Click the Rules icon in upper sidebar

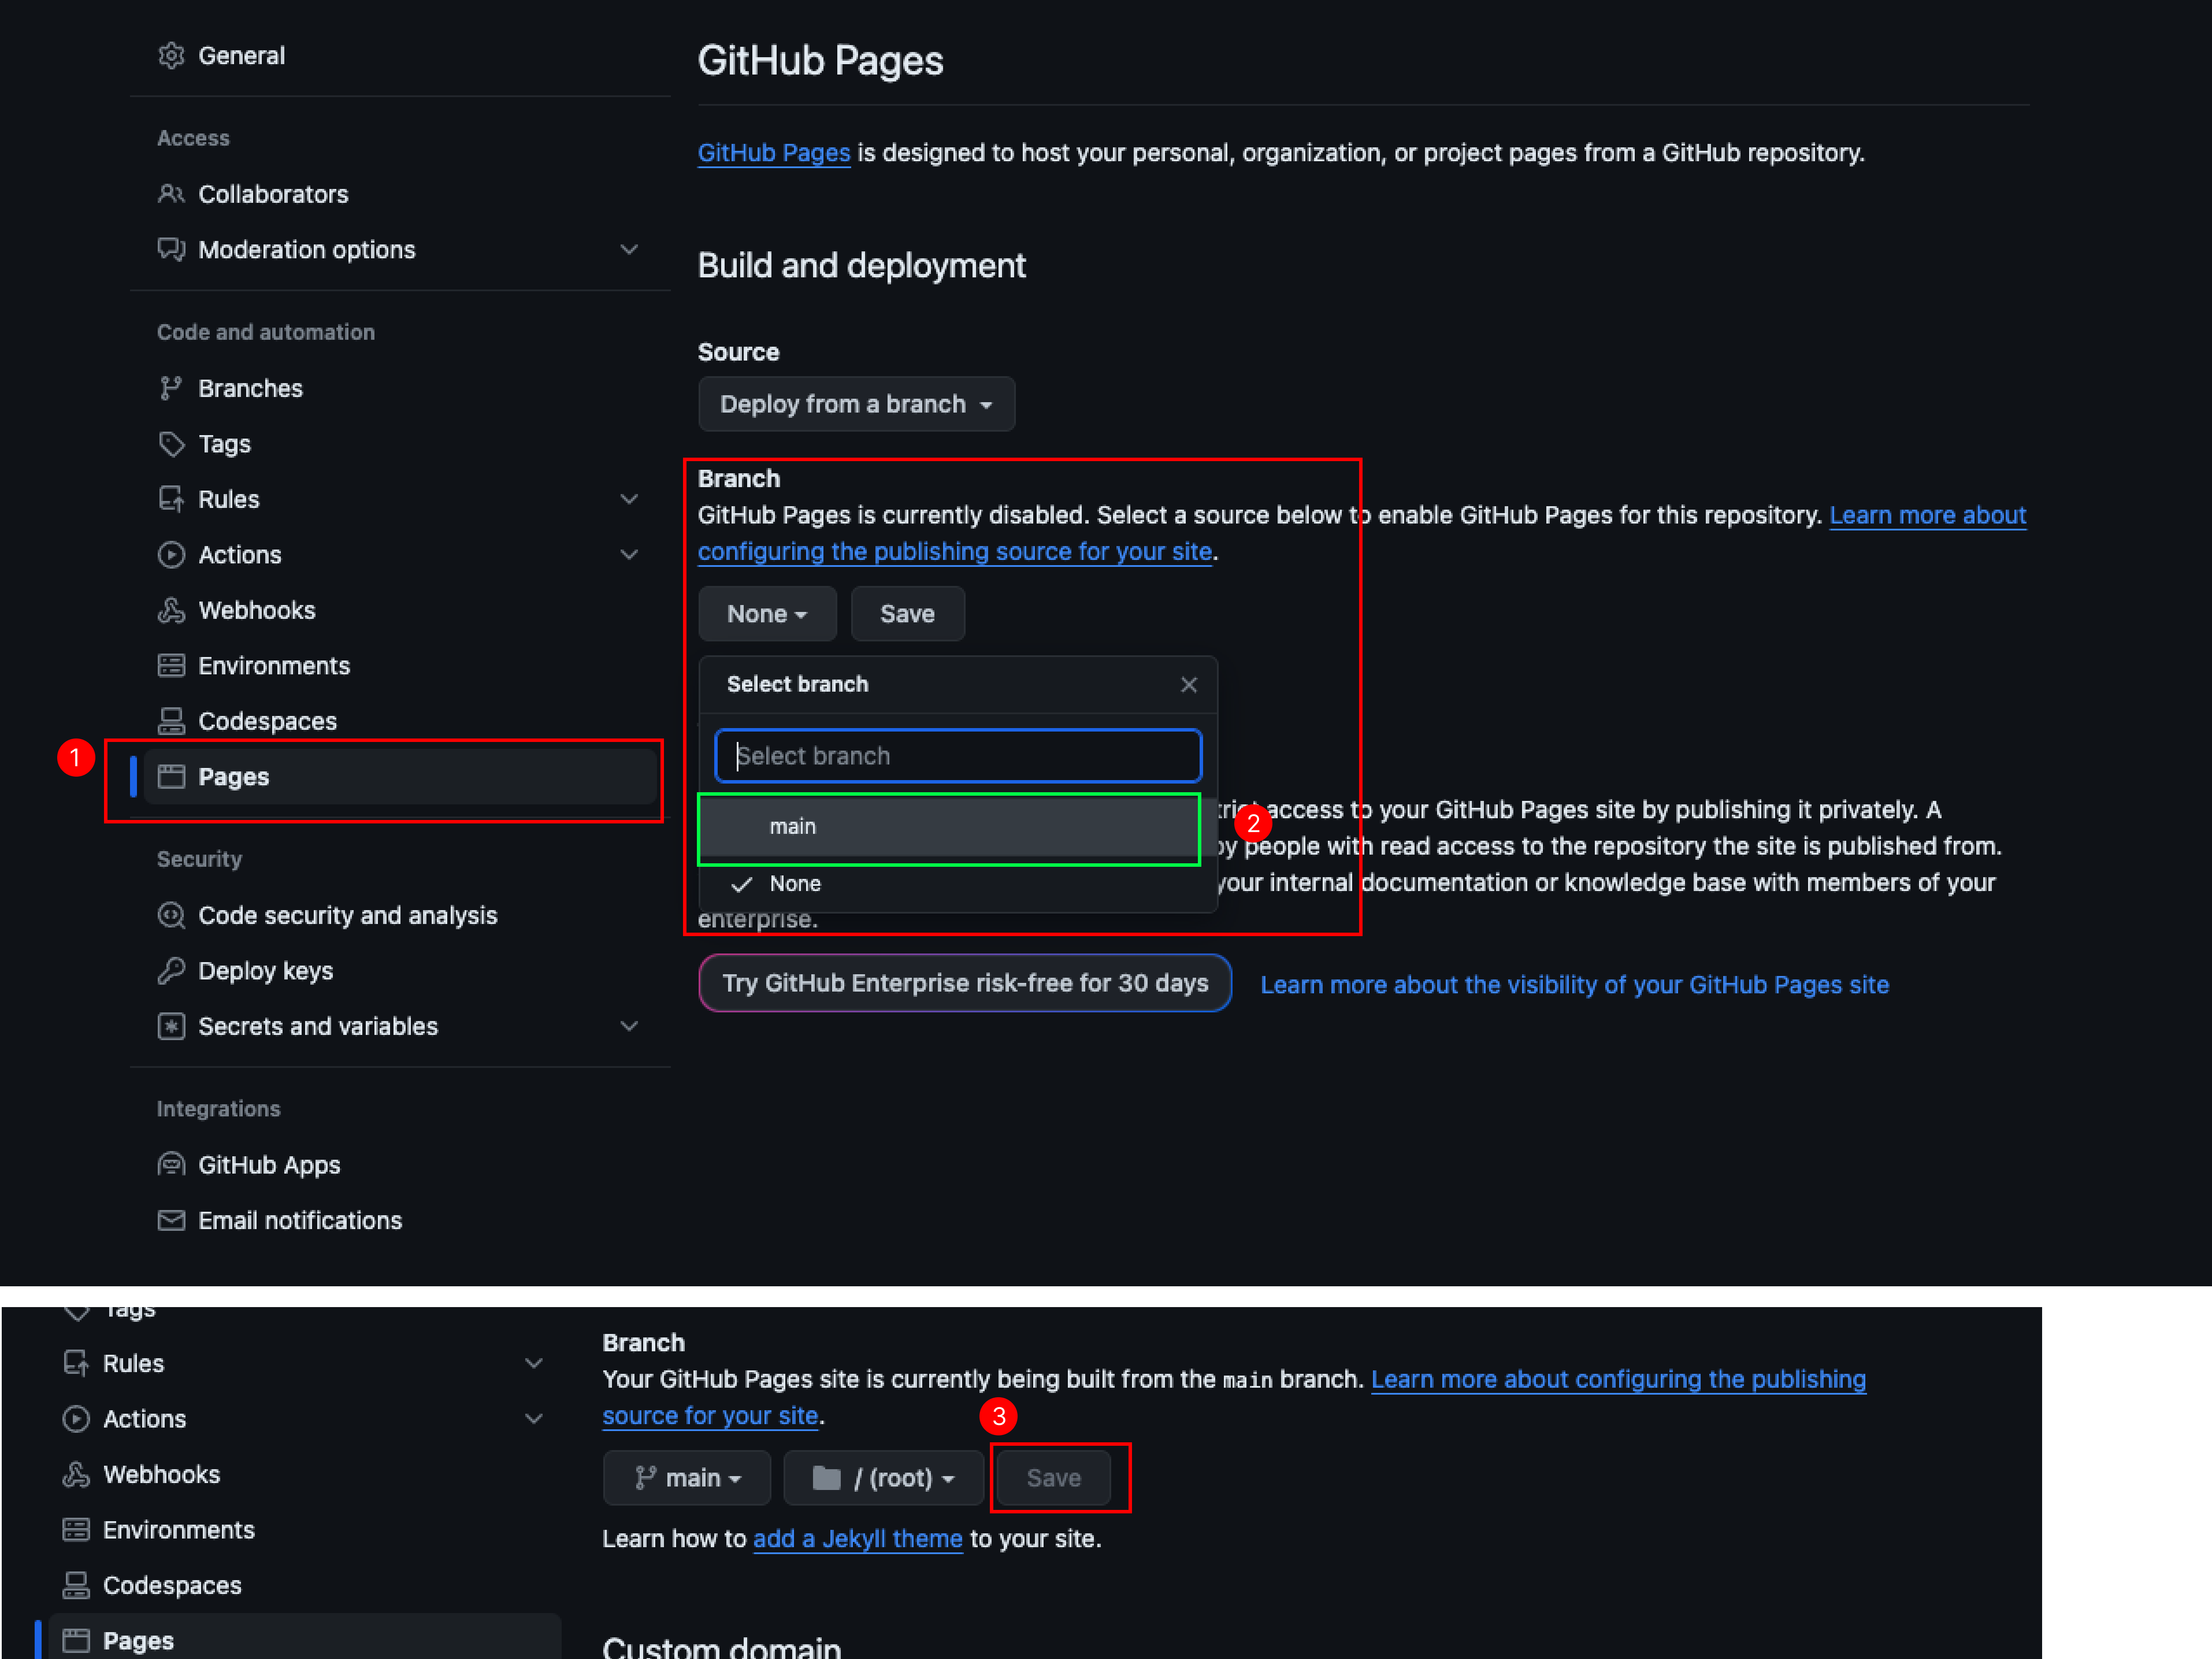[x=171, y=499]
